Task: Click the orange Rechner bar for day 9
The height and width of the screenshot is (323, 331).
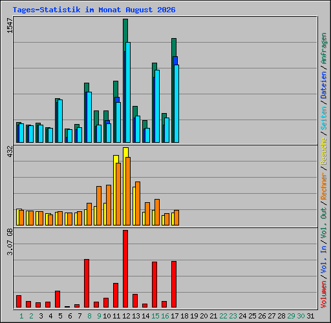Action: [99, 206]
